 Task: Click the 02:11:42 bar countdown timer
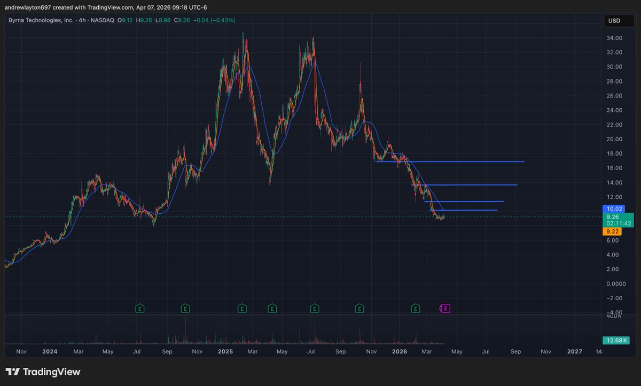[x=617, y=224]
